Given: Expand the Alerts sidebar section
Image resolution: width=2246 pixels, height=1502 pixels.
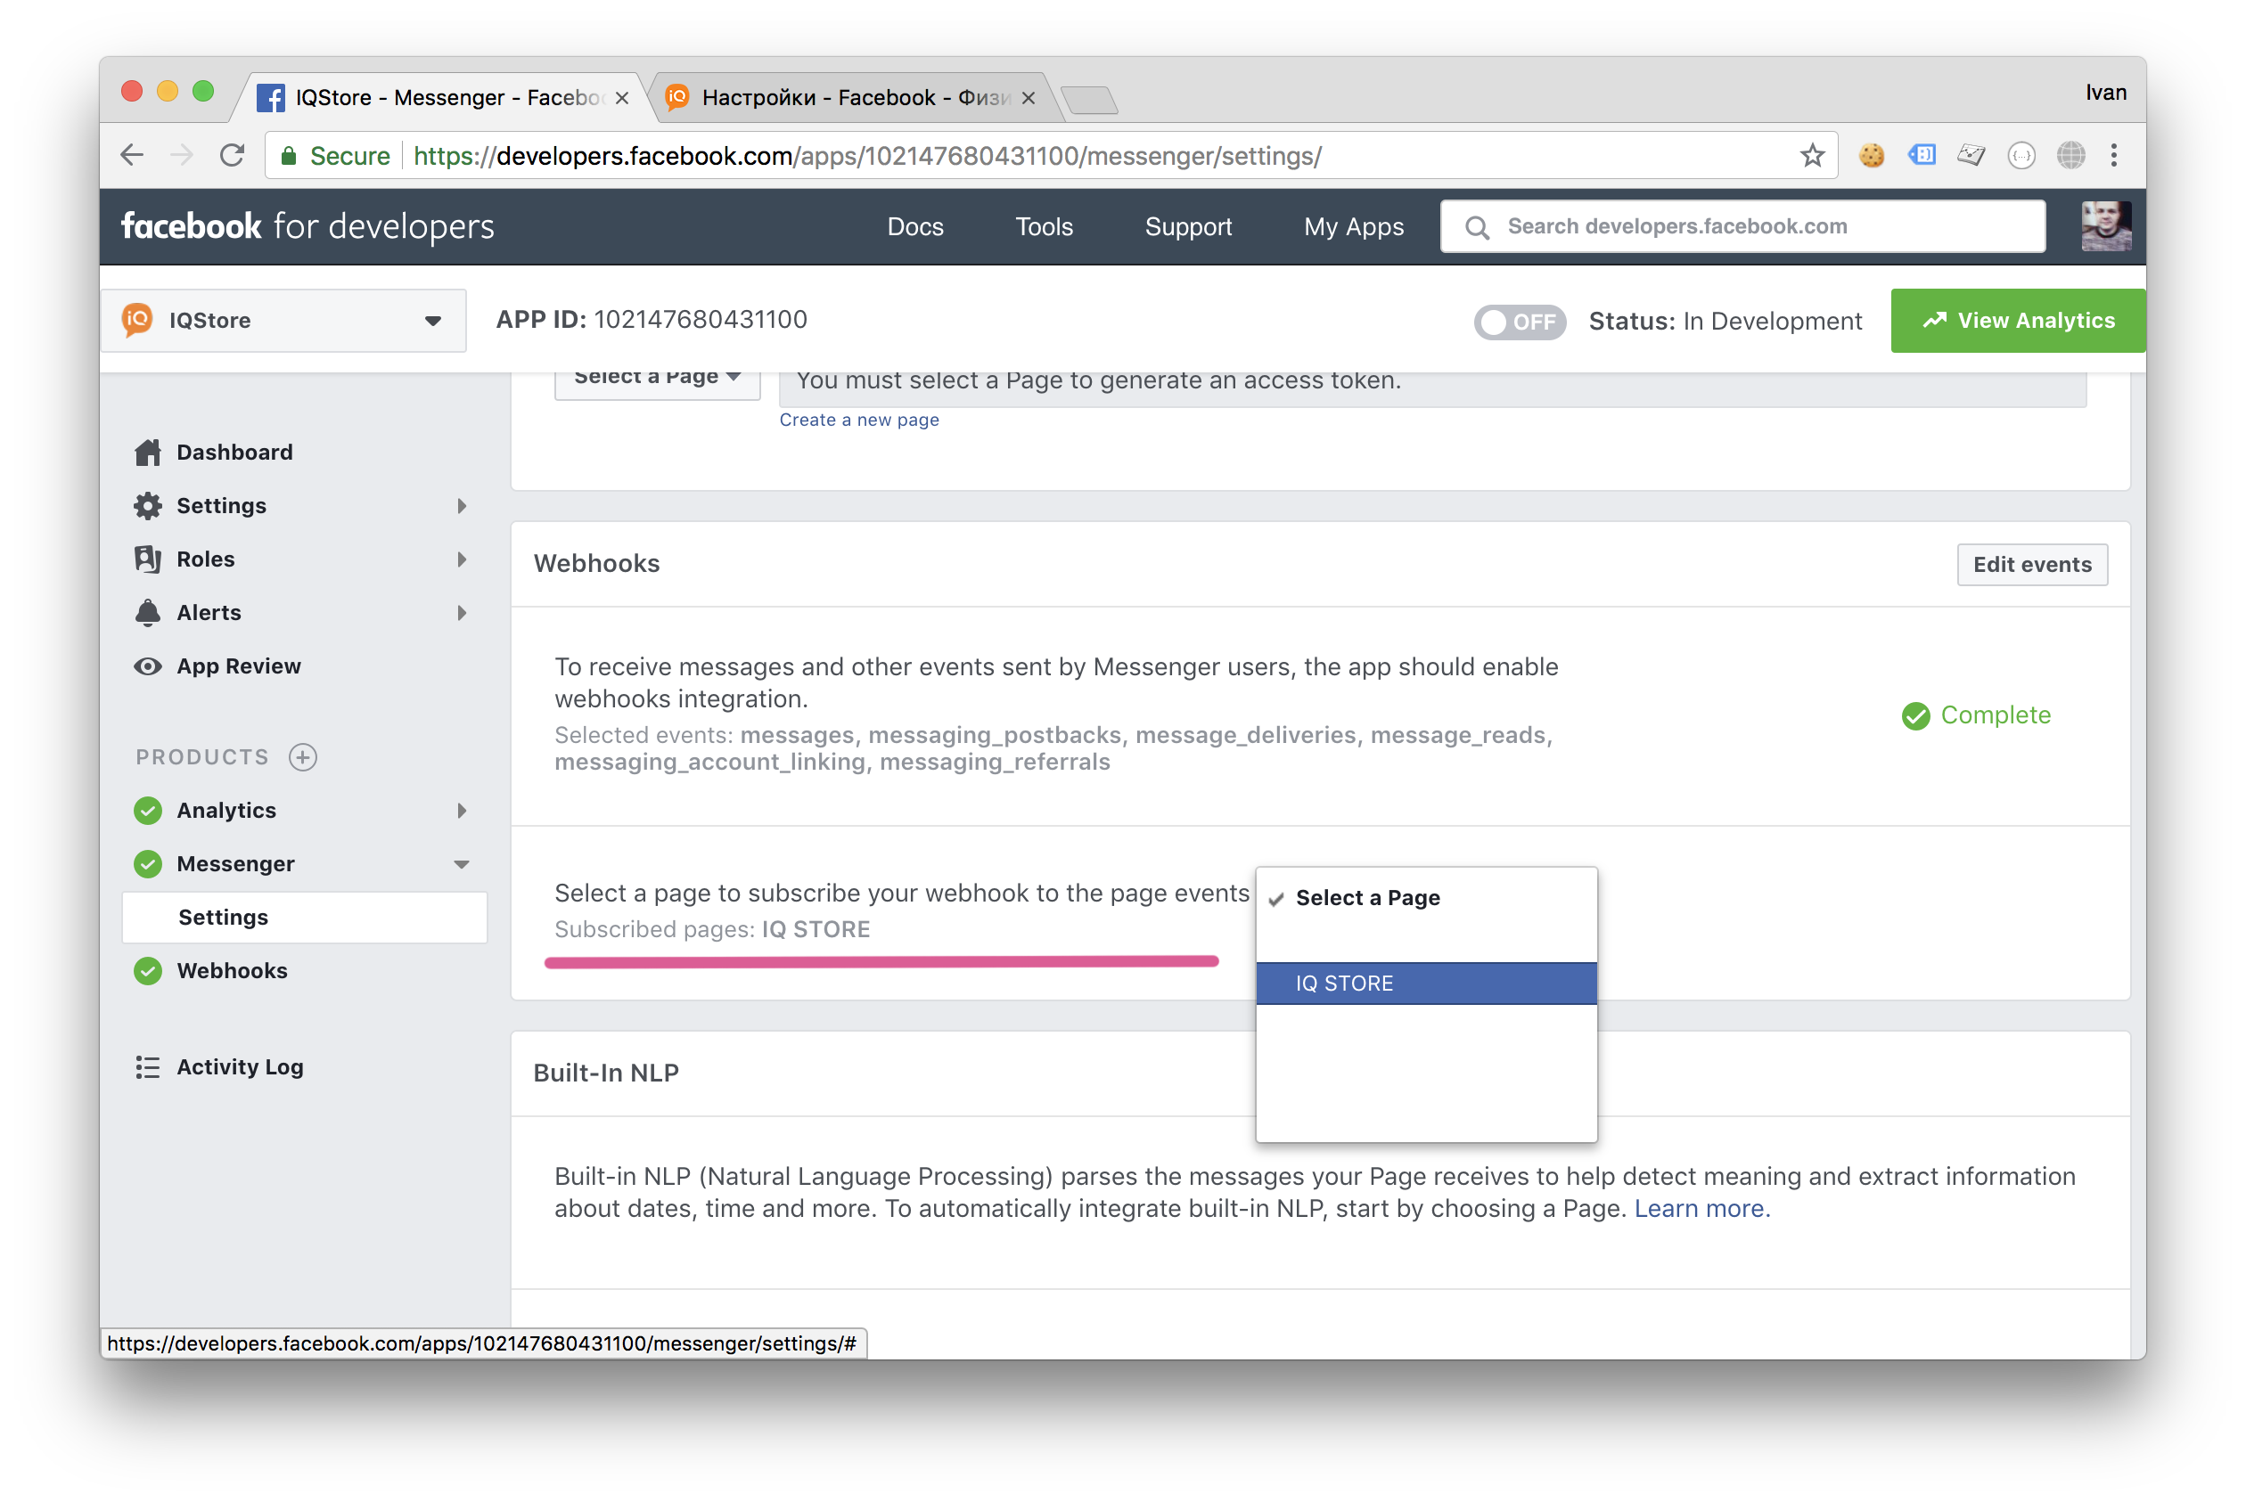Looking at the screenshot, I should (x=462, y=613).
